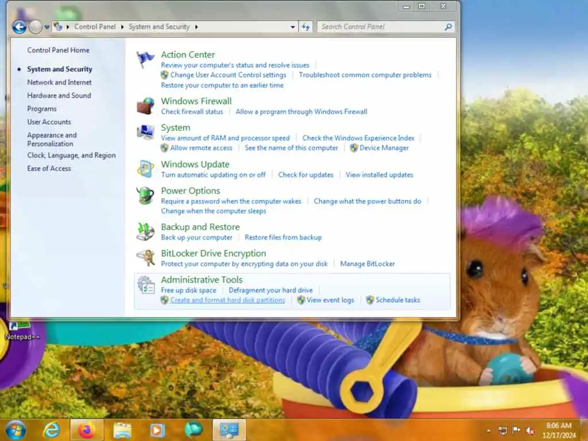The width and height of the screenshot is (588, 441).
Task: Click the Control Panel breadcrumb text
Action: (95, 26)
